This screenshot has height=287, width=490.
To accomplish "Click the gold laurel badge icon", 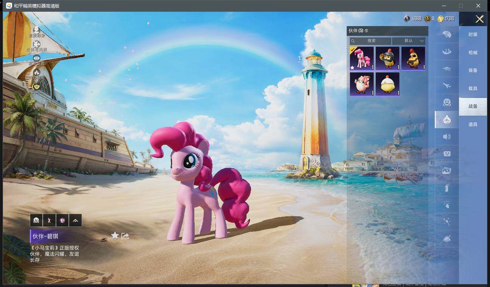I will [x=37, y=86].
